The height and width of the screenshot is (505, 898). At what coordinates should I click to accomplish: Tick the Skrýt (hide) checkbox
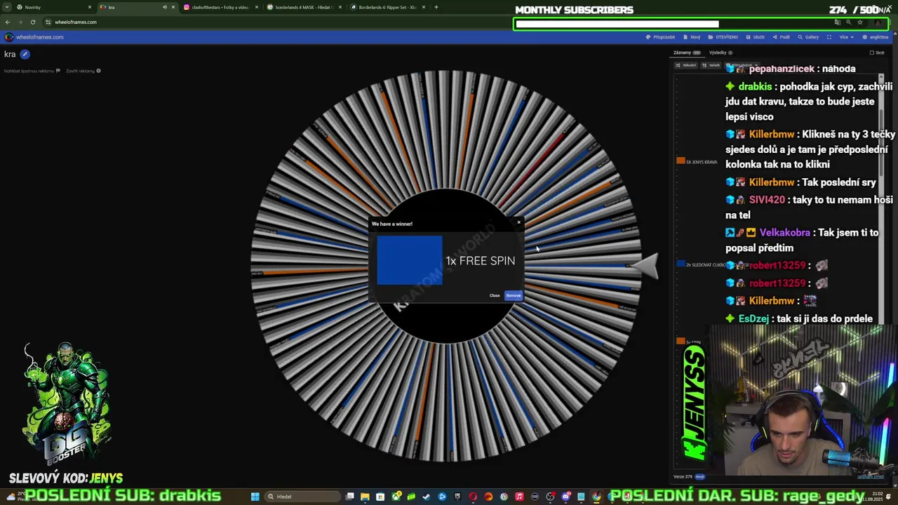pos(872,53)
